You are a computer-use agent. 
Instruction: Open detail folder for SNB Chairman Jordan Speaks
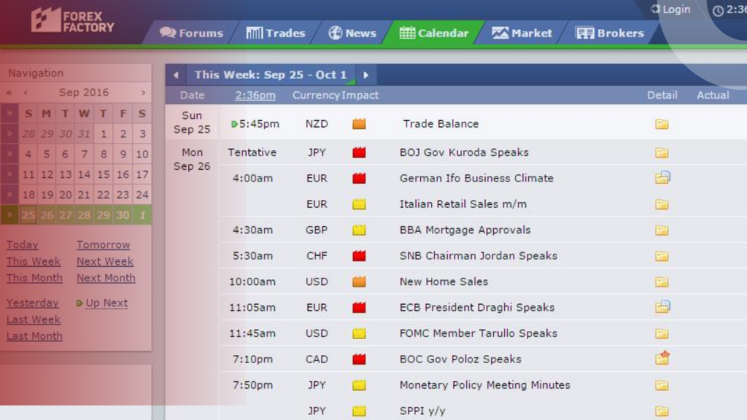coord(662,256)
